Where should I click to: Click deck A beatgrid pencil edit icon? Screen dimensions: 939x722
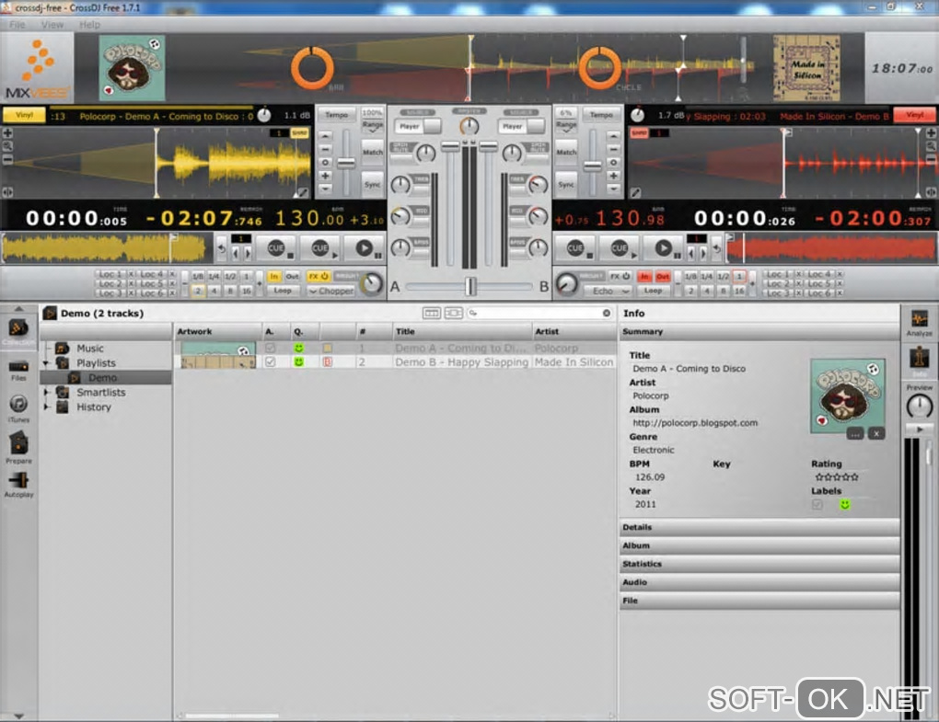coord(303,192)
